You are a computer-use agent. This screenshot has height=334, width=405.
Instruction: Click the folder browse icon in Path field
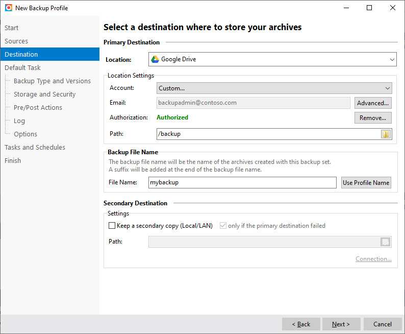(386, 134)
